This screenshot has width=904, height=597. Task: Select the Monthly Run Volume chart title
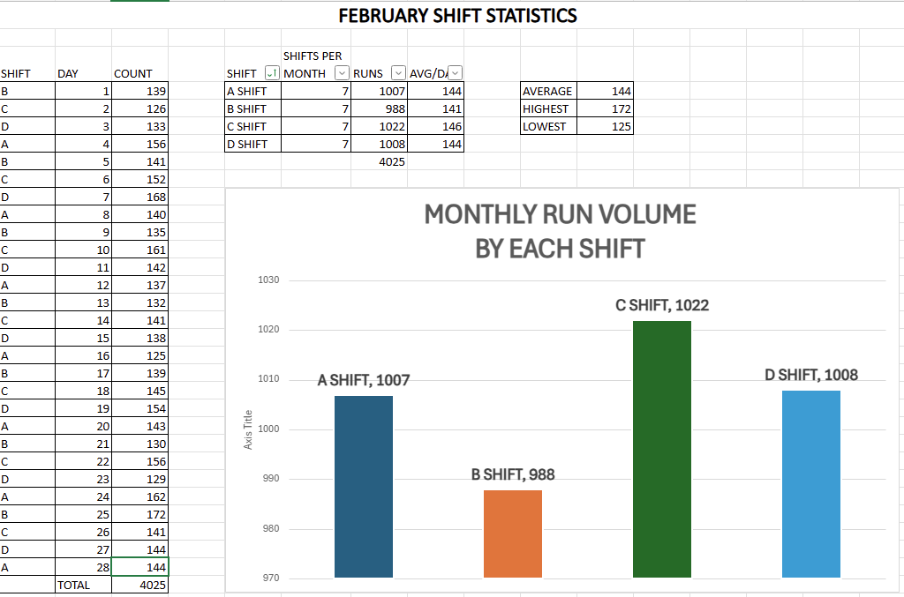560,231
